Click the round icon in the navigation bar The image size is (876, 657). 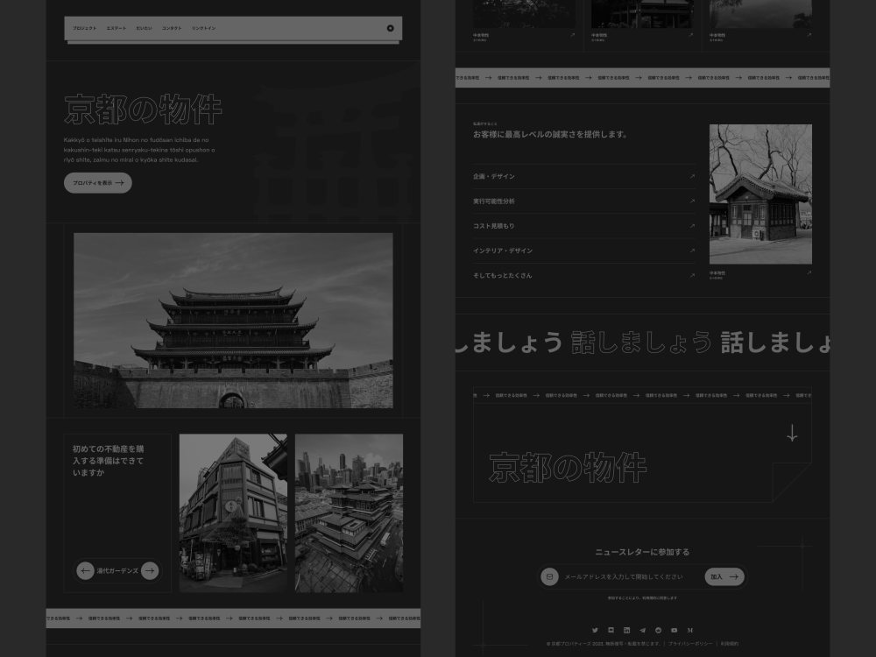click(391, 28)
